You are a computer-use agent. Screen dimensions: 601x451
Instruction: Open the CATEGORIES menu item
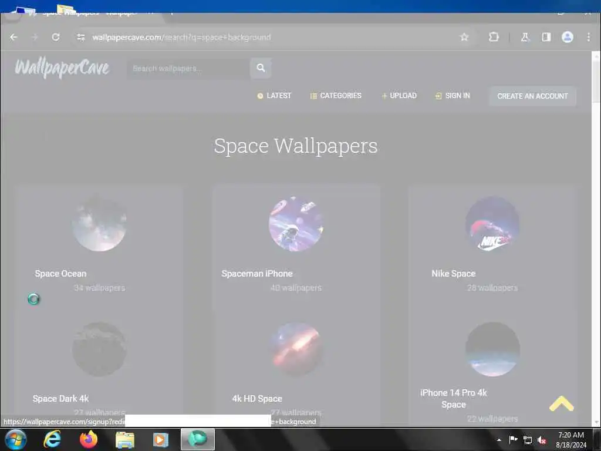click(x=336, y=96)
